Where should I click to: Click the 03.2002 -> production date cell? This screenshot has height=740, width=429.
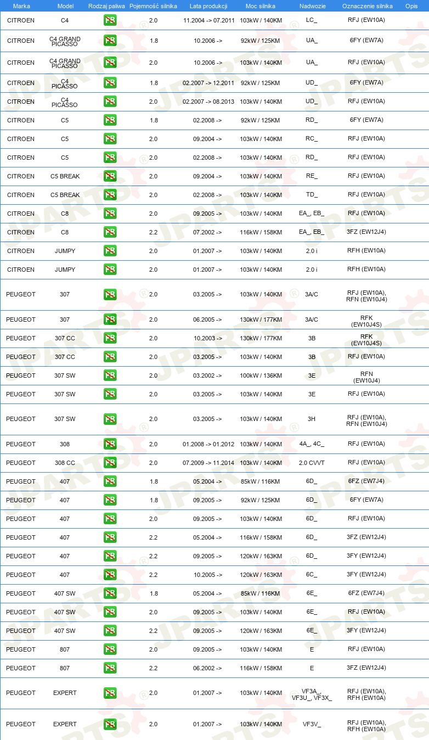208,376
